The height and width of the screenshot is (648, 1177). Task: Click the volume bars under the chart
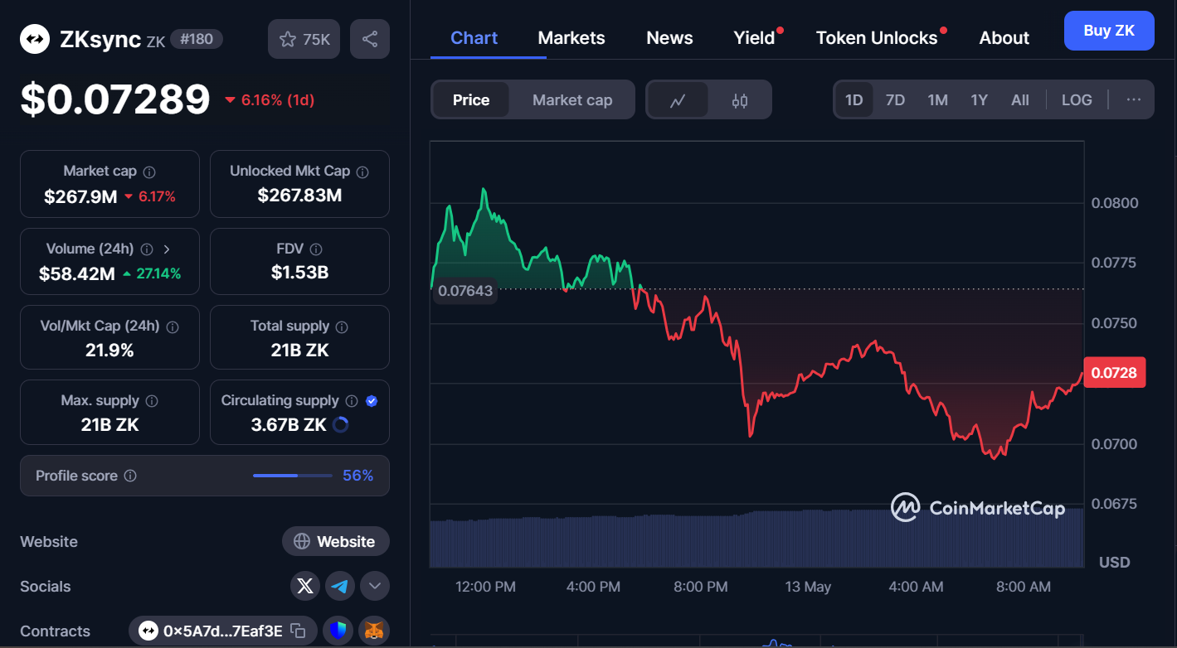coord(756,539)
